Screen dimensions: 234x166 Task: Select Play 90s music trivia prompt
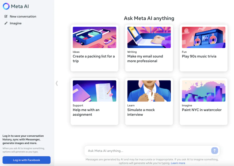[199, 56]
